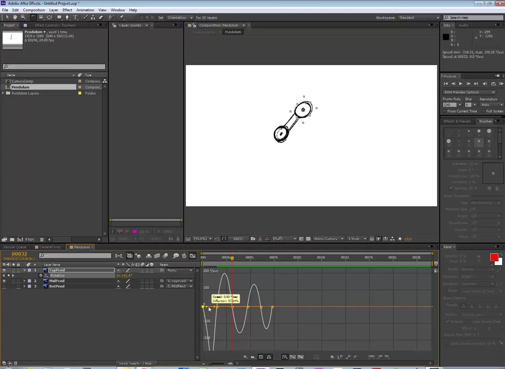Select the Horizontal Type tool
The height and width of the screenshot is (369, 505).
75,17
